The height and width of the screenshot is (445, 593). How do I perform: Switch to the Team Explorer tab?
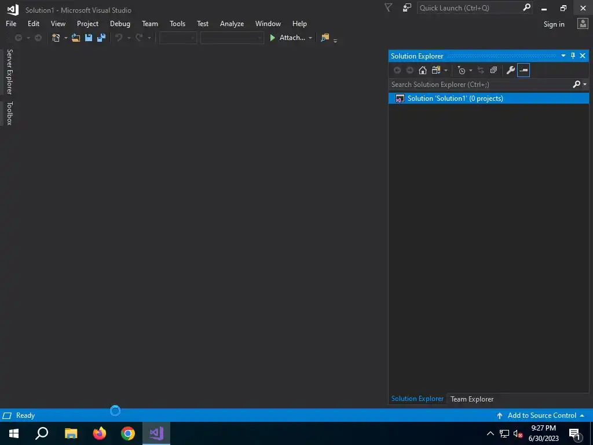click(x=472, y=399)
